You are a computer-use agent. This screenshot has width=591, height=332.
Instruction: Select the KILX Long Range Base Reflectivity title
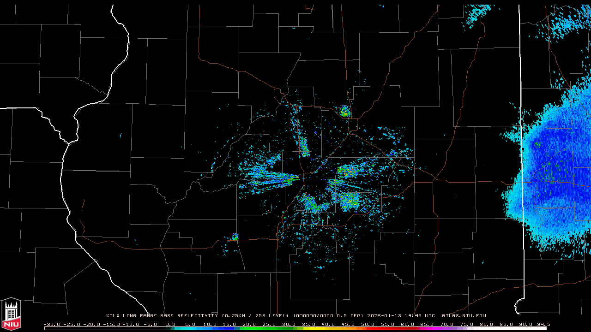tap(162, 316)
